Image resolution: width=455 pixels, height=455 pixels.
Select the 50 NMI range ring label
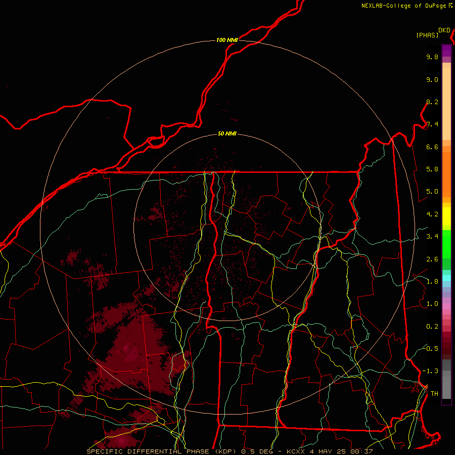(227, 134)
